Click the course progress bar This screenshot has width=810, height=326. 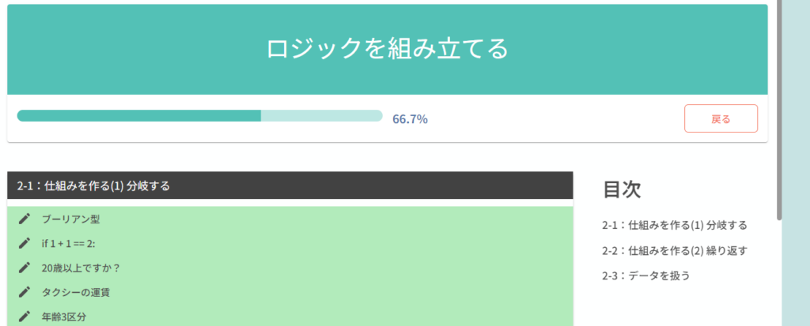coord(199,116)
